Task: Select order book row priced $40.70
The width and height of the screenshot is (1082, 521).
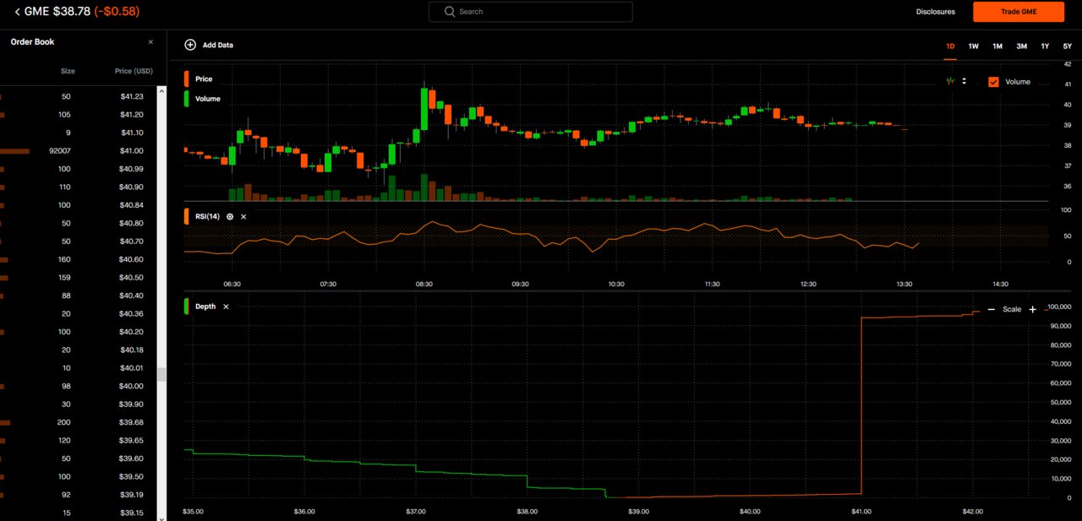Action: pyautogui.click(x=79, y=242)
